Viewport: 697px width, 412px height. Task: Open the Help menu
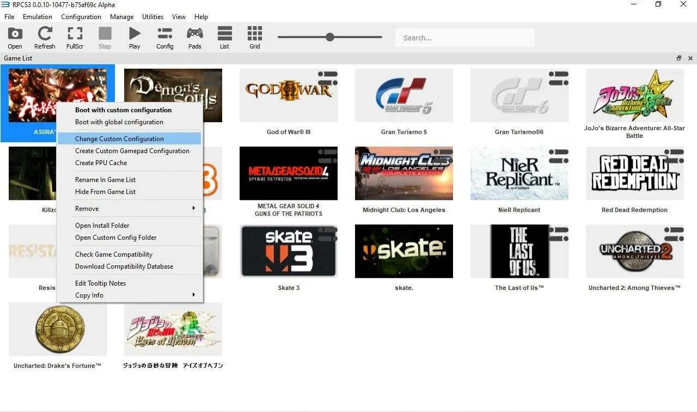pyautogui.click(x=201, y=17)
